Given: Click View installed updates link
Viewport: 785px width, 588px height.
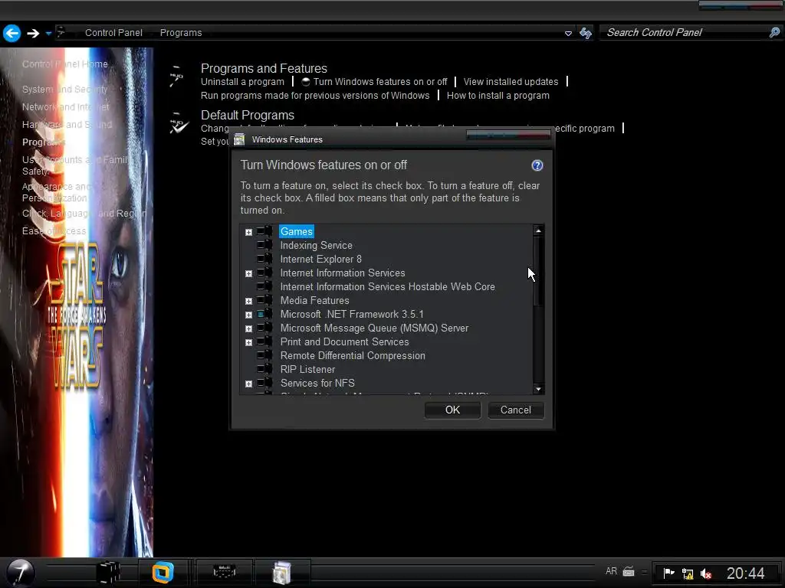Looking at the screenshot, I should tap(511, 81).
